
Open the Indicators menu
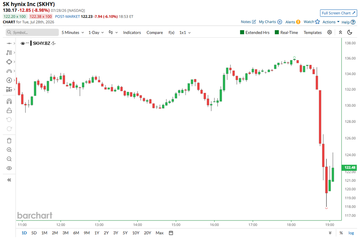tap(132, 32)
